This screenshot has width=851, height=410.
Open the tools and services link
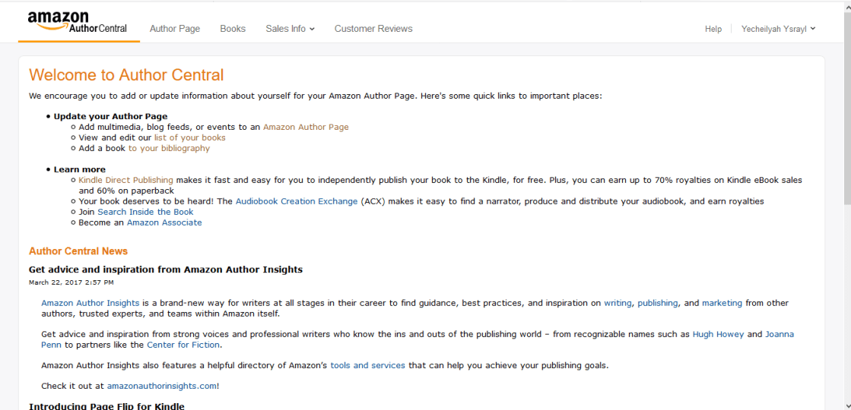tap(368, 365)
